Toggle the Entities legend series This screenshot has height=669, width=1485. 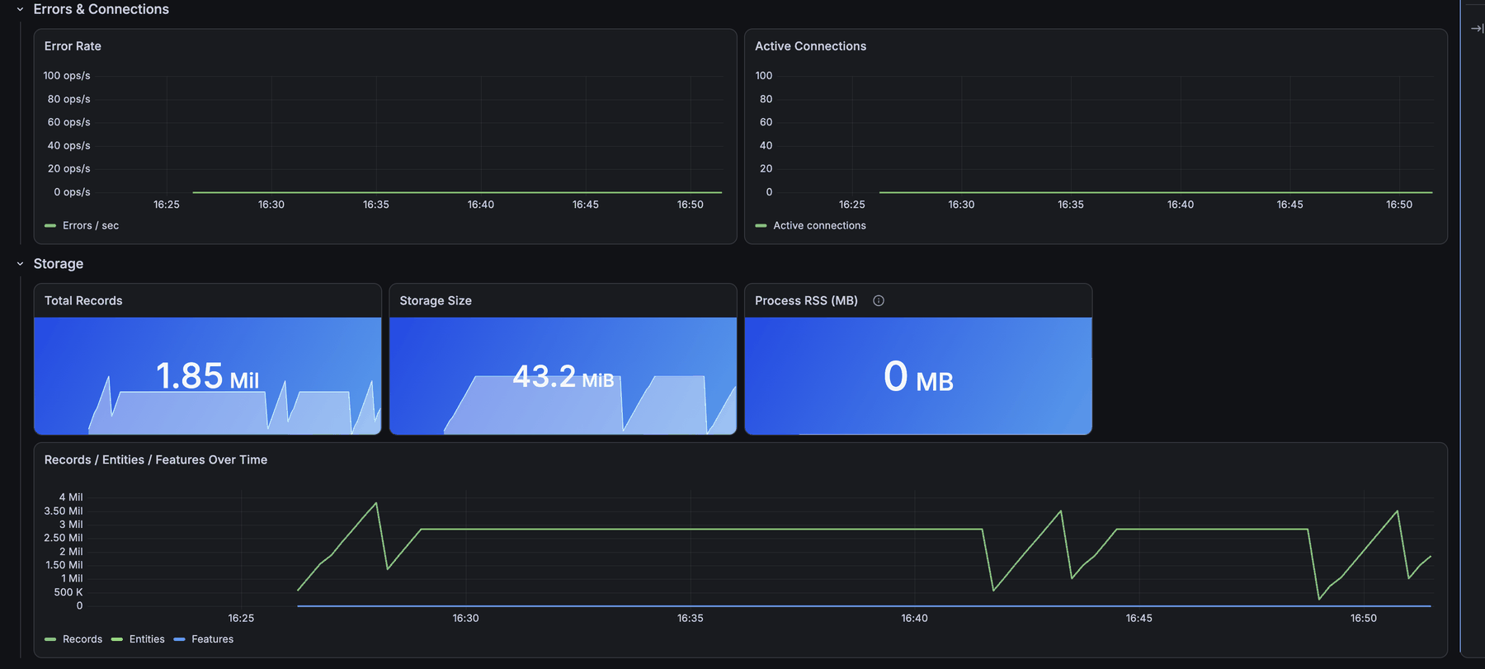pyautogui.click(x=147, y=639)
